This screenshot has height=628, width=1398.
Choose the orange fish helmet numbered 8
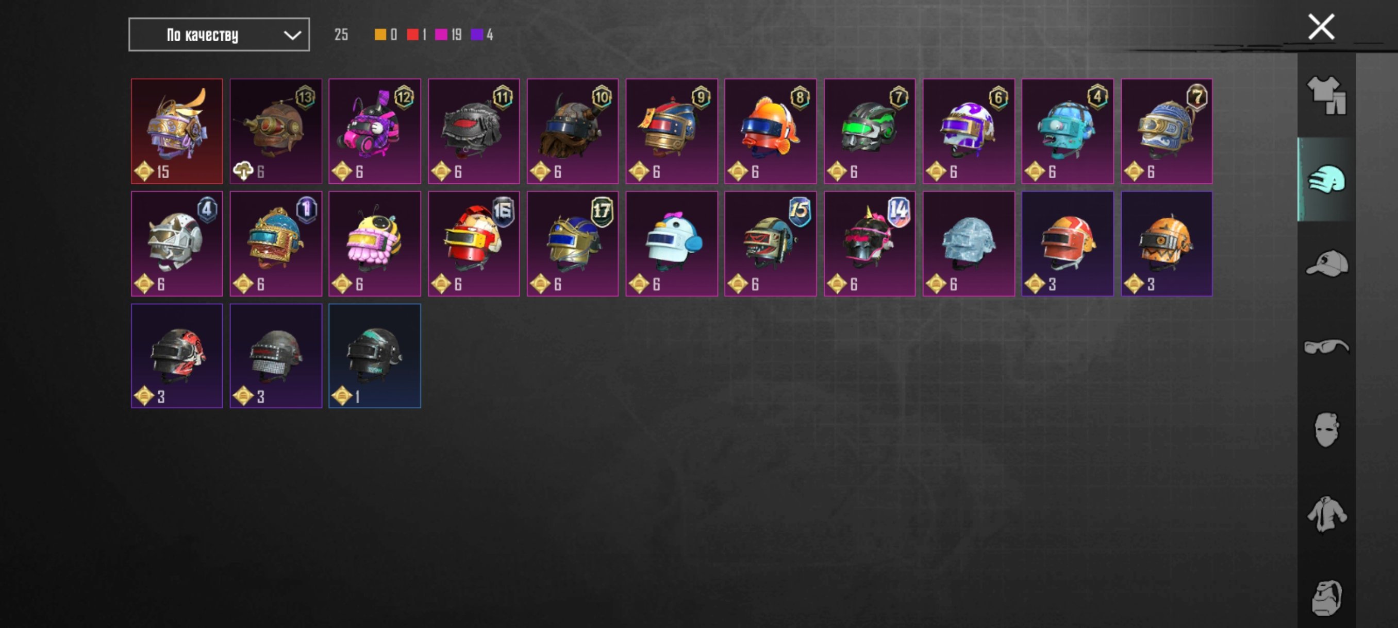[x=771, y=131]
